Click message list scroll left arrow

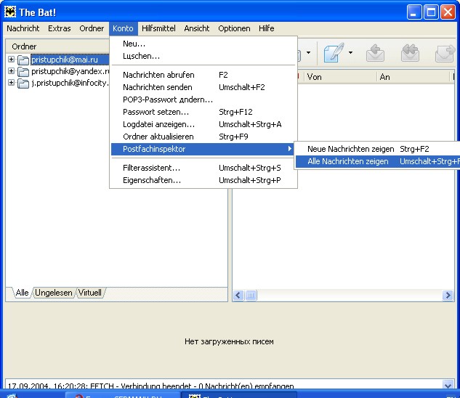238,295
